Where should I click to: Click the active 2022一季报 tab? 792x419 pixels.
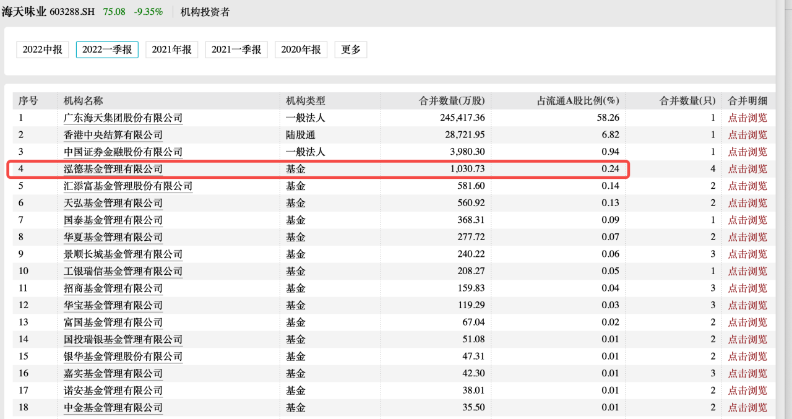[107, 50]
